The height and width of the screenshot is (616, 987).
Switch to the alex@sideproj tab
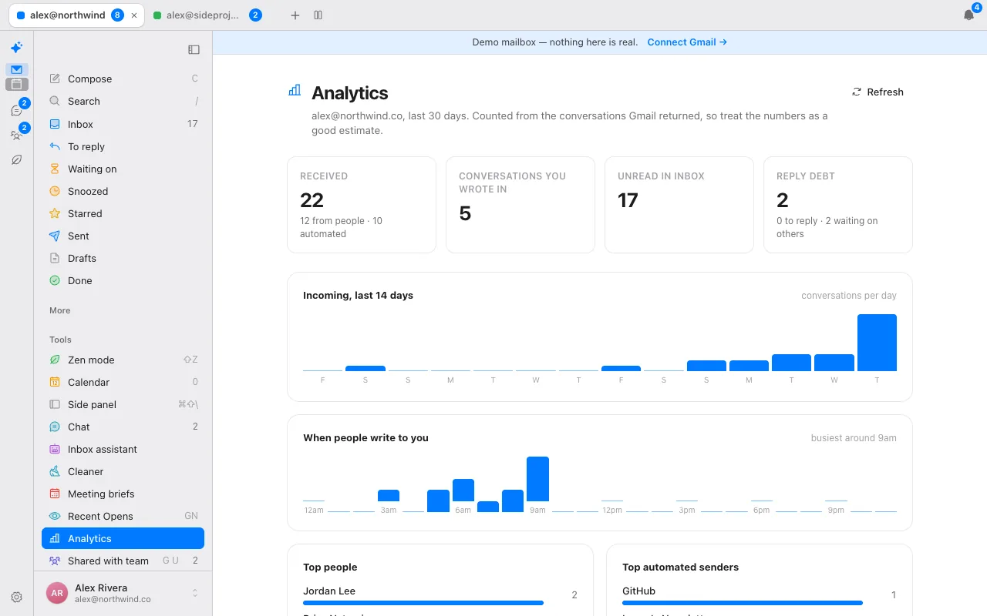pyautogui.click(x=208, y=15)
